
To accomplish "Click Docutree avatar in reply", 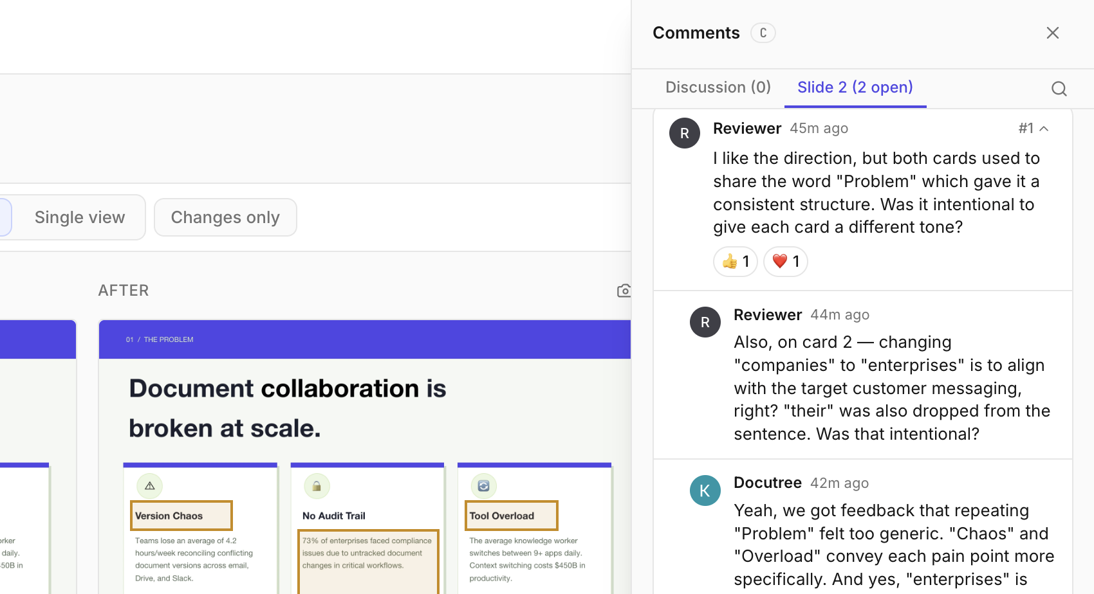I will [705, 491].
